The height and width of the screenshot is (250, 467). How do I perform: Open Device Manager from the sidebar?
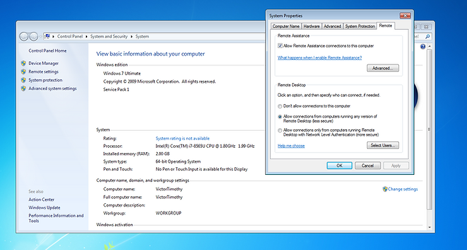click(44, 63)
